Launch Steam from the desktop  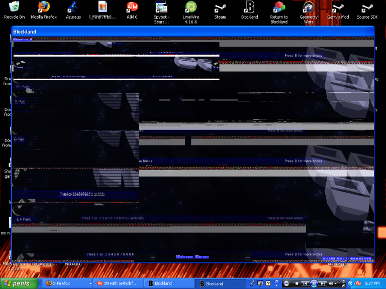220,11
